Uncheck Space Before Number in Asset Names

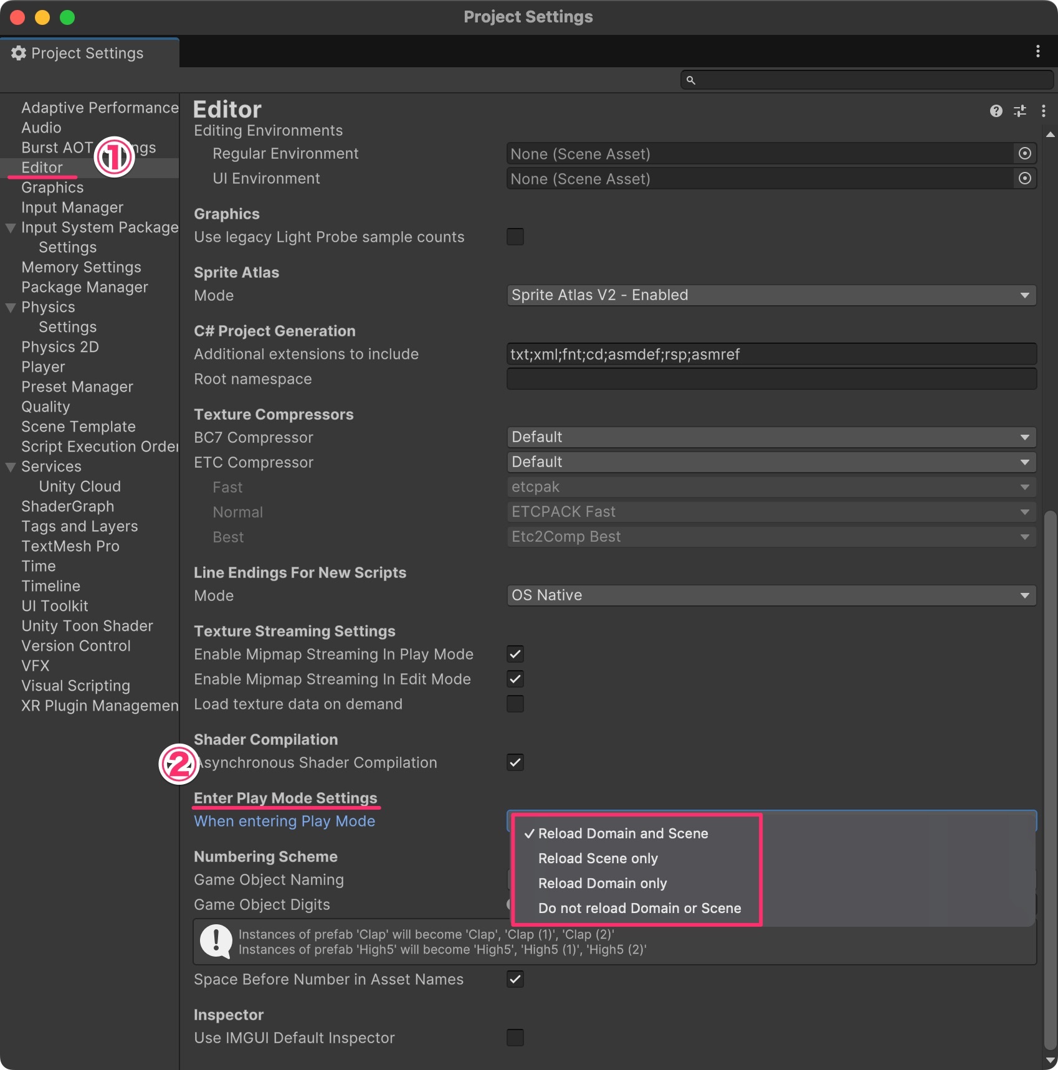point(515,979)
